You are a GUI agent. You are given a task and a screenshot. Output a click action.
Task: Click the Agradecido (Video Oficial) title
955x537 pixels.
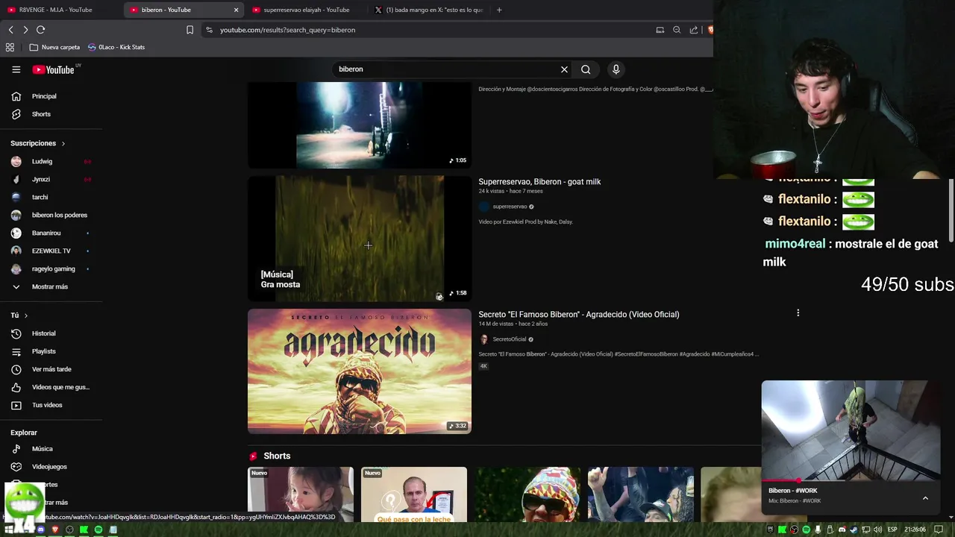[579, 315]
